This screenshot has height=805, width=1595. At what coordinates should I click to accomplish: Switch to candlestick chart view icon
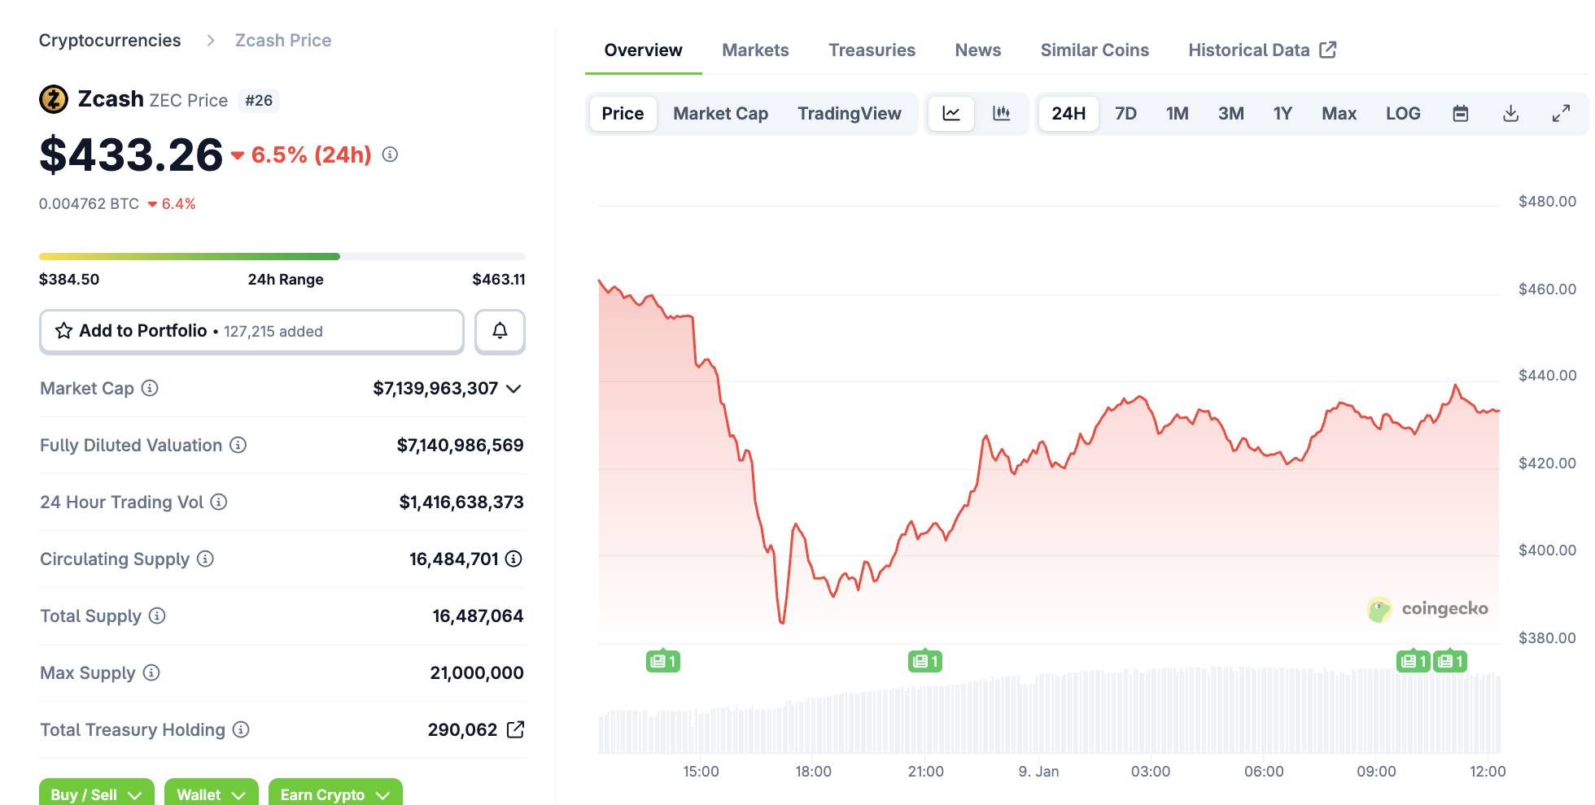click(1001, 114)
